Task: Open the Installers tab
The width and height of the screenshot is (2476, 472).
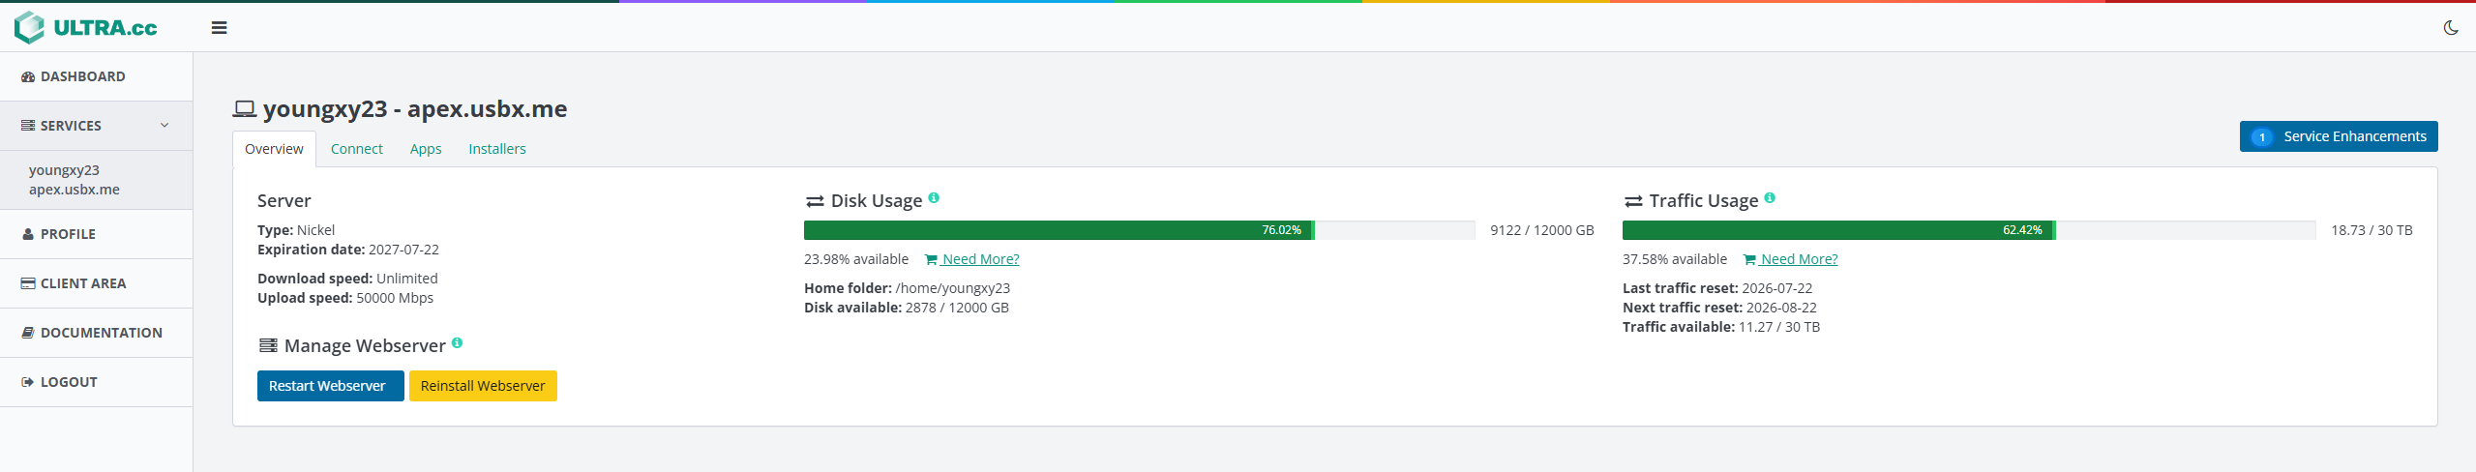Action: click(497, 149)
